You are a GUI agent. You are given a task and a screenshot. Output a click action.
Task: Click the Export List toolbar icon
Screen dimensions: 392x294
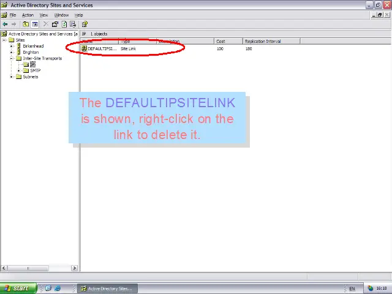73,24
